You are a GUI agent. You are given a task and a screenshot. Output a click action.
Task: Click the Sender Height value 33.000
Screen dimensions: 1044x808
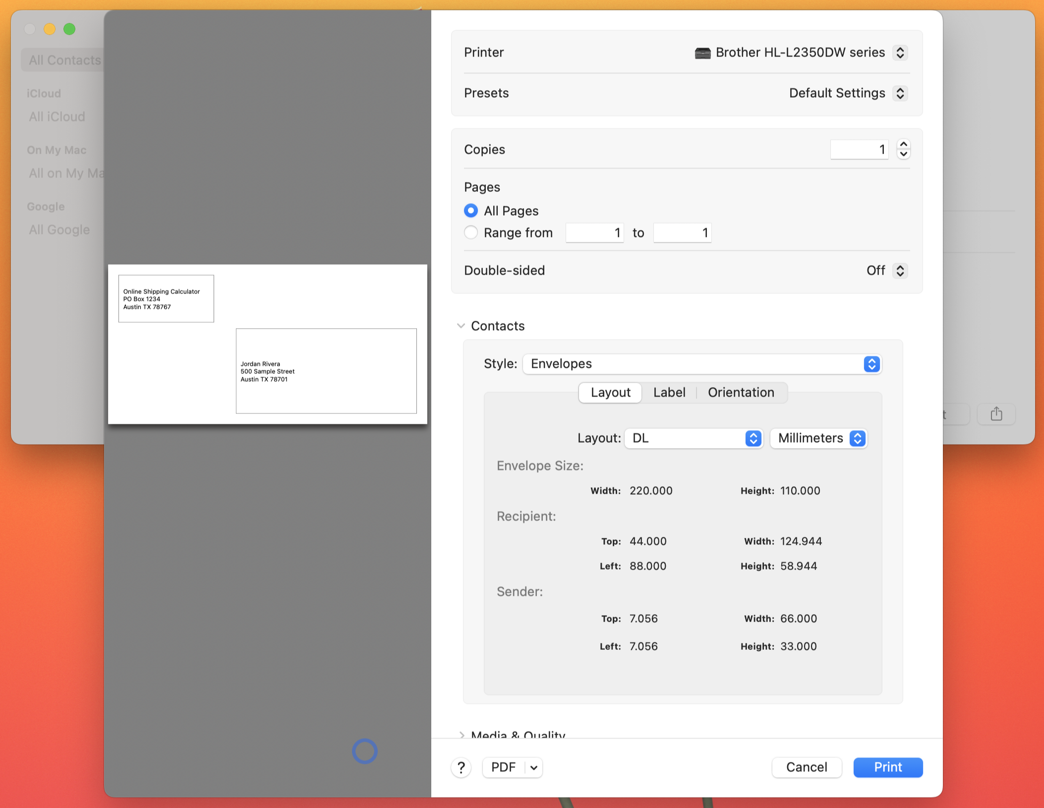(799, 646)
